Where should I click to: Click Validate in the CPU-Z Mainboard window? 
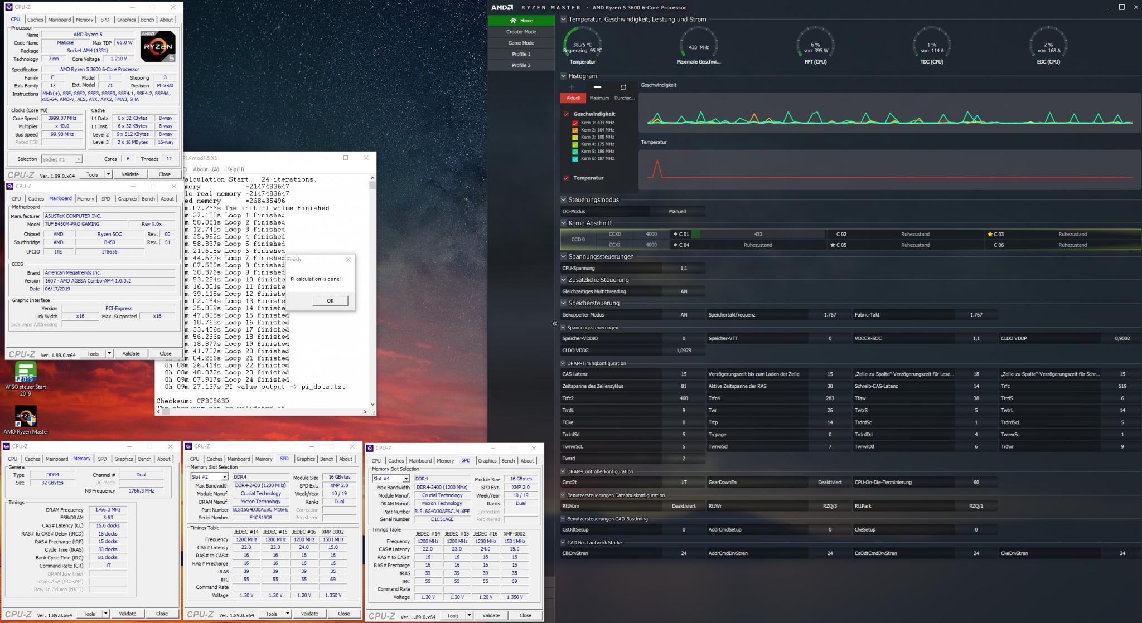(x=131, y=353)
